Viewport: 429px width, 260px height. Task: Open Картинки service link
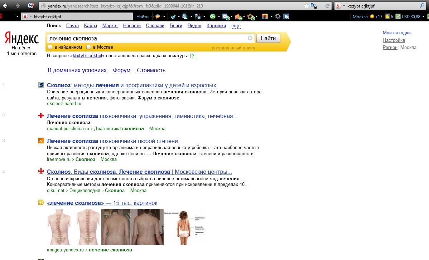click(x=216, y=26)
